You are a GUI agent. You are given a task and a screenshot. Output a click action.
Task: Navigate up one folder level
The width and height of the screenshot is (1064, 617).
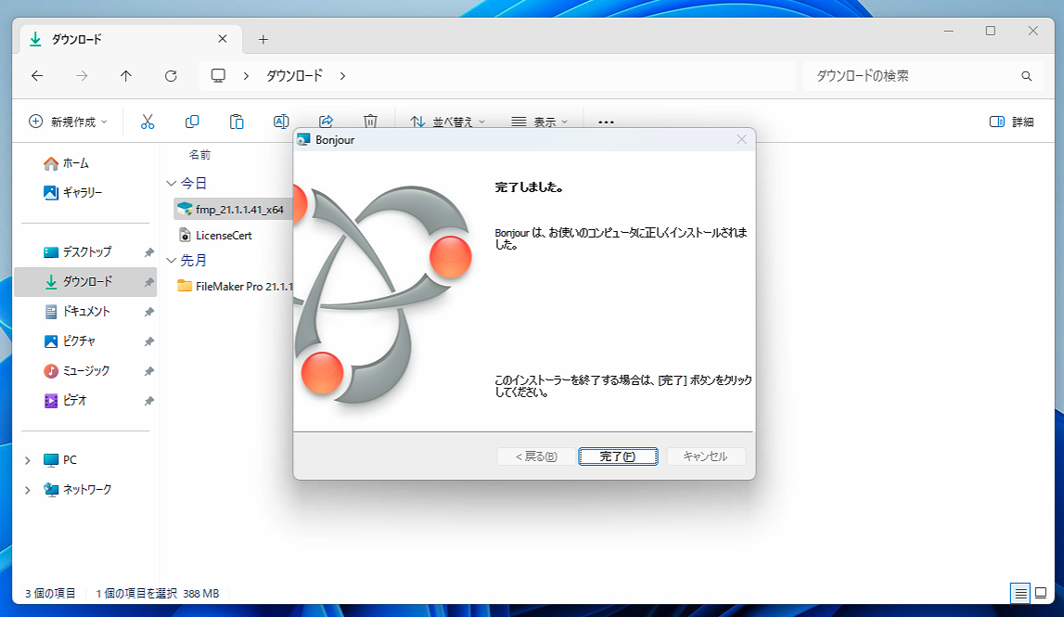126,76
